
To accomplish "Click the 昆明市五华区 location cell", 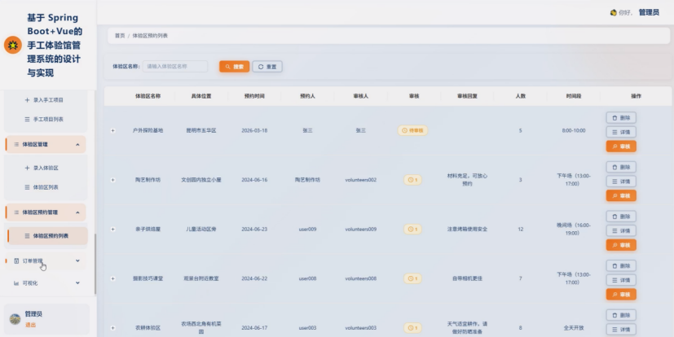I will point(201,130).
